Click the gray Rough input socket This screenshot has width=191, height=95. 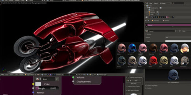click(x=33, y=88)
